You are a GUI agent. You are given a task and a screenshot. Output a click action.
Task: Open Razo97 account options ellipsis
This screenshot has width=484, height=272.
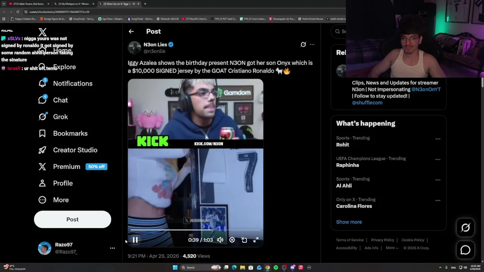(112, 248)
